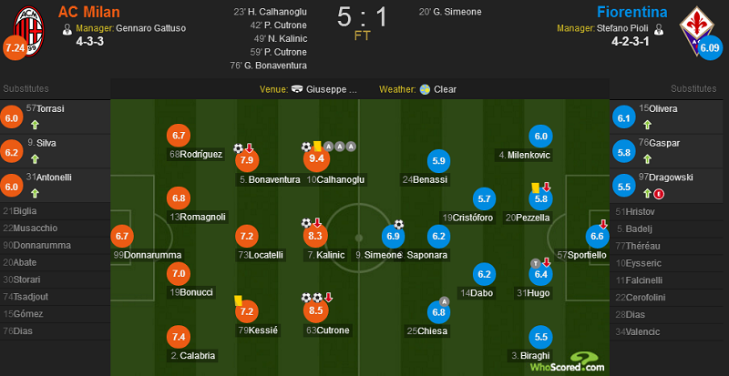Image resolution: width=729 pixels, height=376 pixels.
Task: Select Cutrone's 8.5 rating bubble
Action: point(315,312)
